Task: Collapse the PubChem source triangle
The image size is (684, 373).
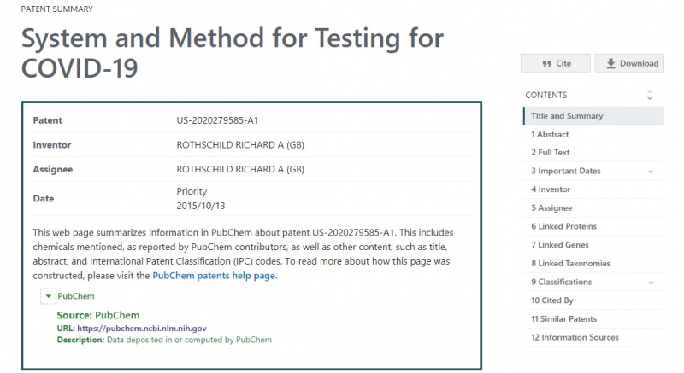Action: [x=49, y=296]
